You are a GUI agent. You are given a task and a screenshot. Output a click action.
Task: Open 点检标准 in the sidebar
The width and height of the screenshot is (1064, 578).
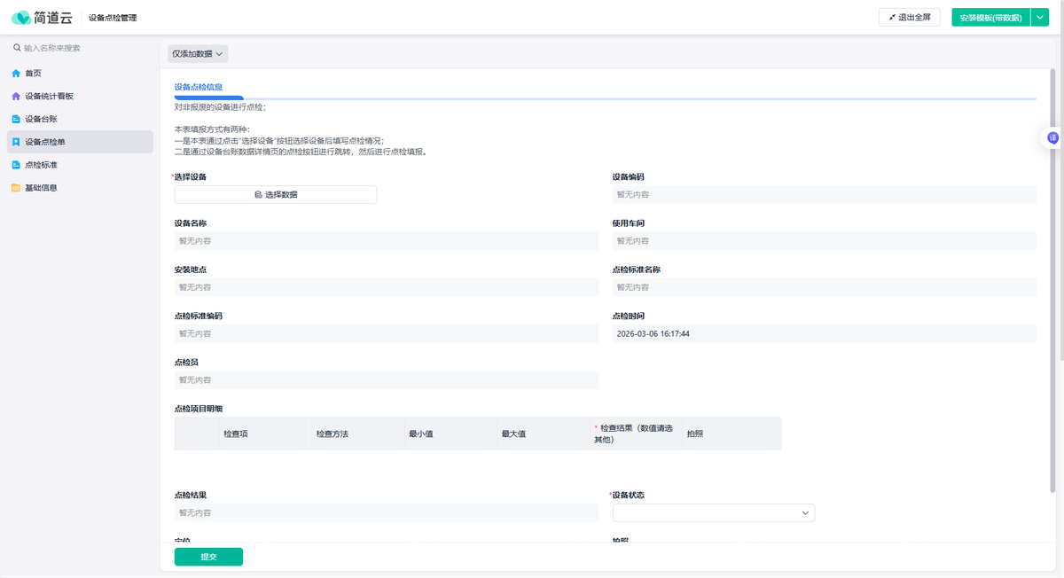click(x=80, y=165)
